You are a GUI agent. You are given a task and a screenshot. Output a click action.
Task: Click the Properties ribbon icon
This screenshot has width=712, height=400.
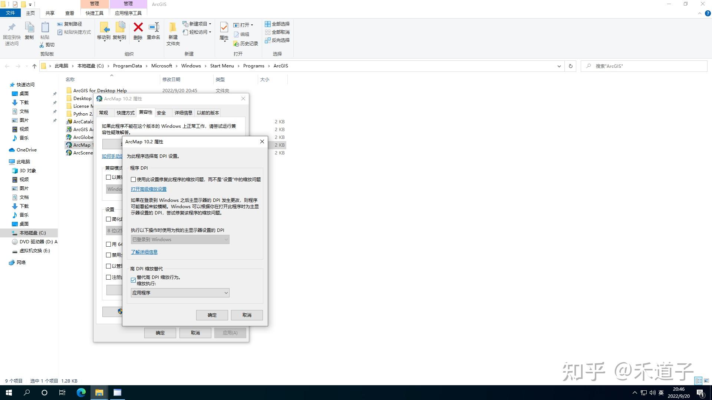click(224, 27)
